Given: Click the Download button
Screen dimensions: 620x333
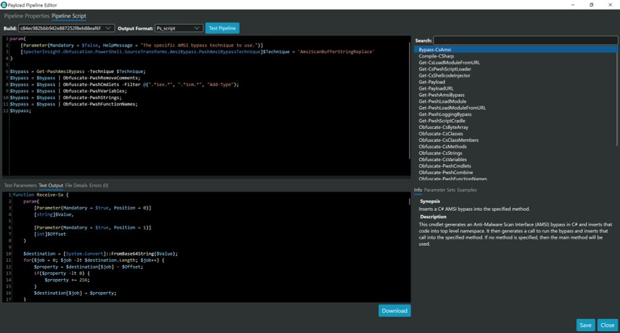Looking at the screenshot, I should pos(394,311).
